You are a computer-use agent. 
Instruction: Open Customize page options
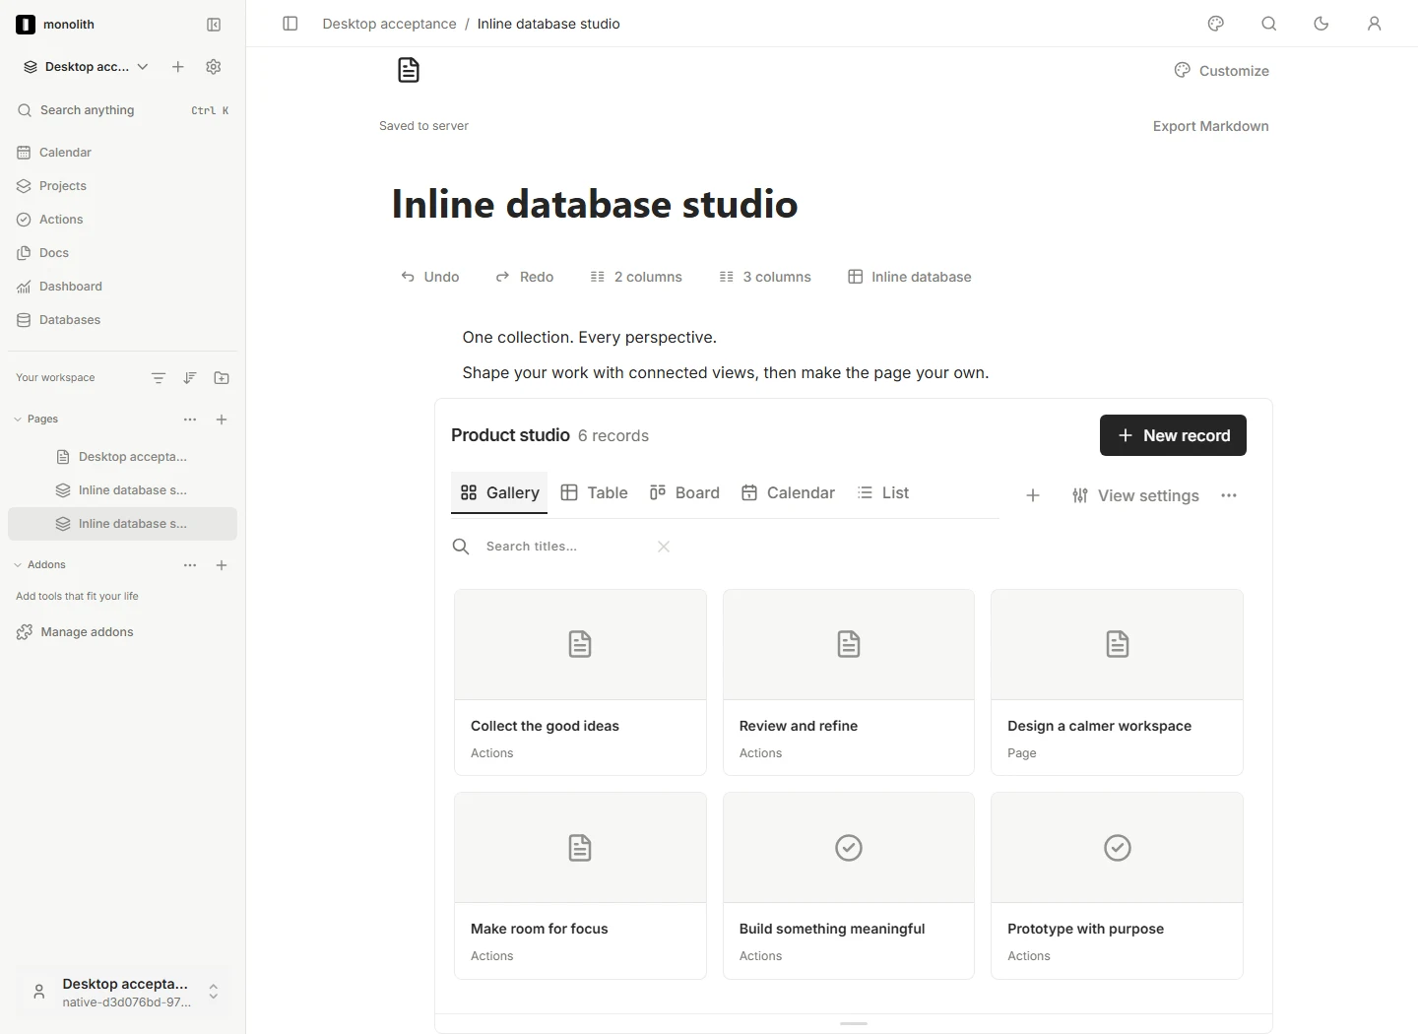[x=1221, y=71]
